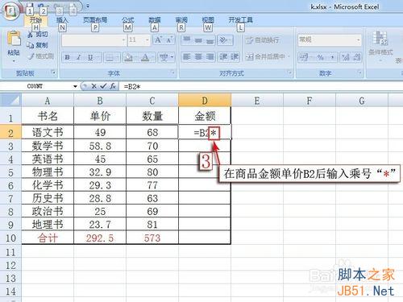Click the formula bar cancel X

point(93,86)
